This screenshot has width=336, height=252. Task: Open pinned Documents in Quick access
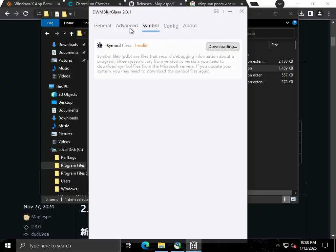click(x=68, y=52)
